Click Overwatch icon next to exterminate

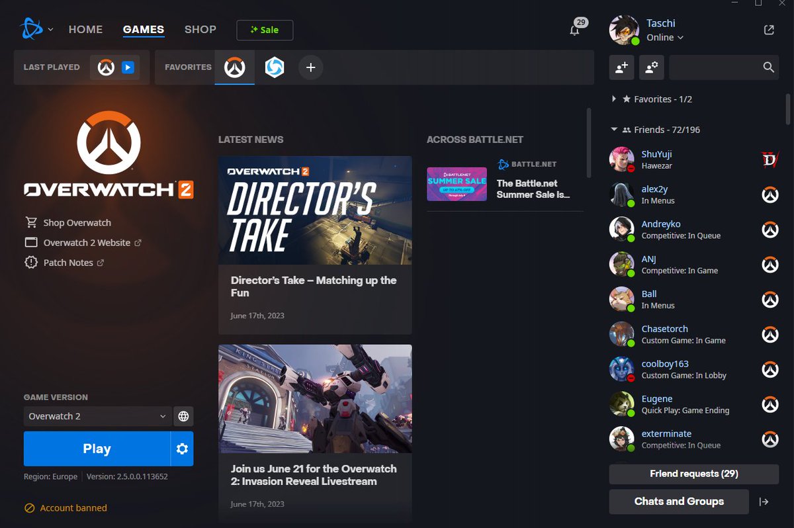coord(770,439)
